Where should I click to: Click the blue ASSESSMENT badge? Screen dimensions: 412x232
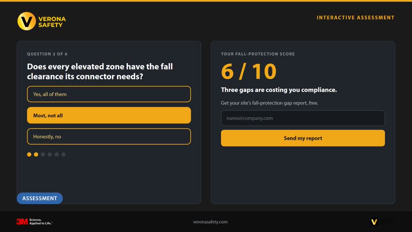[x=40, y=198]
